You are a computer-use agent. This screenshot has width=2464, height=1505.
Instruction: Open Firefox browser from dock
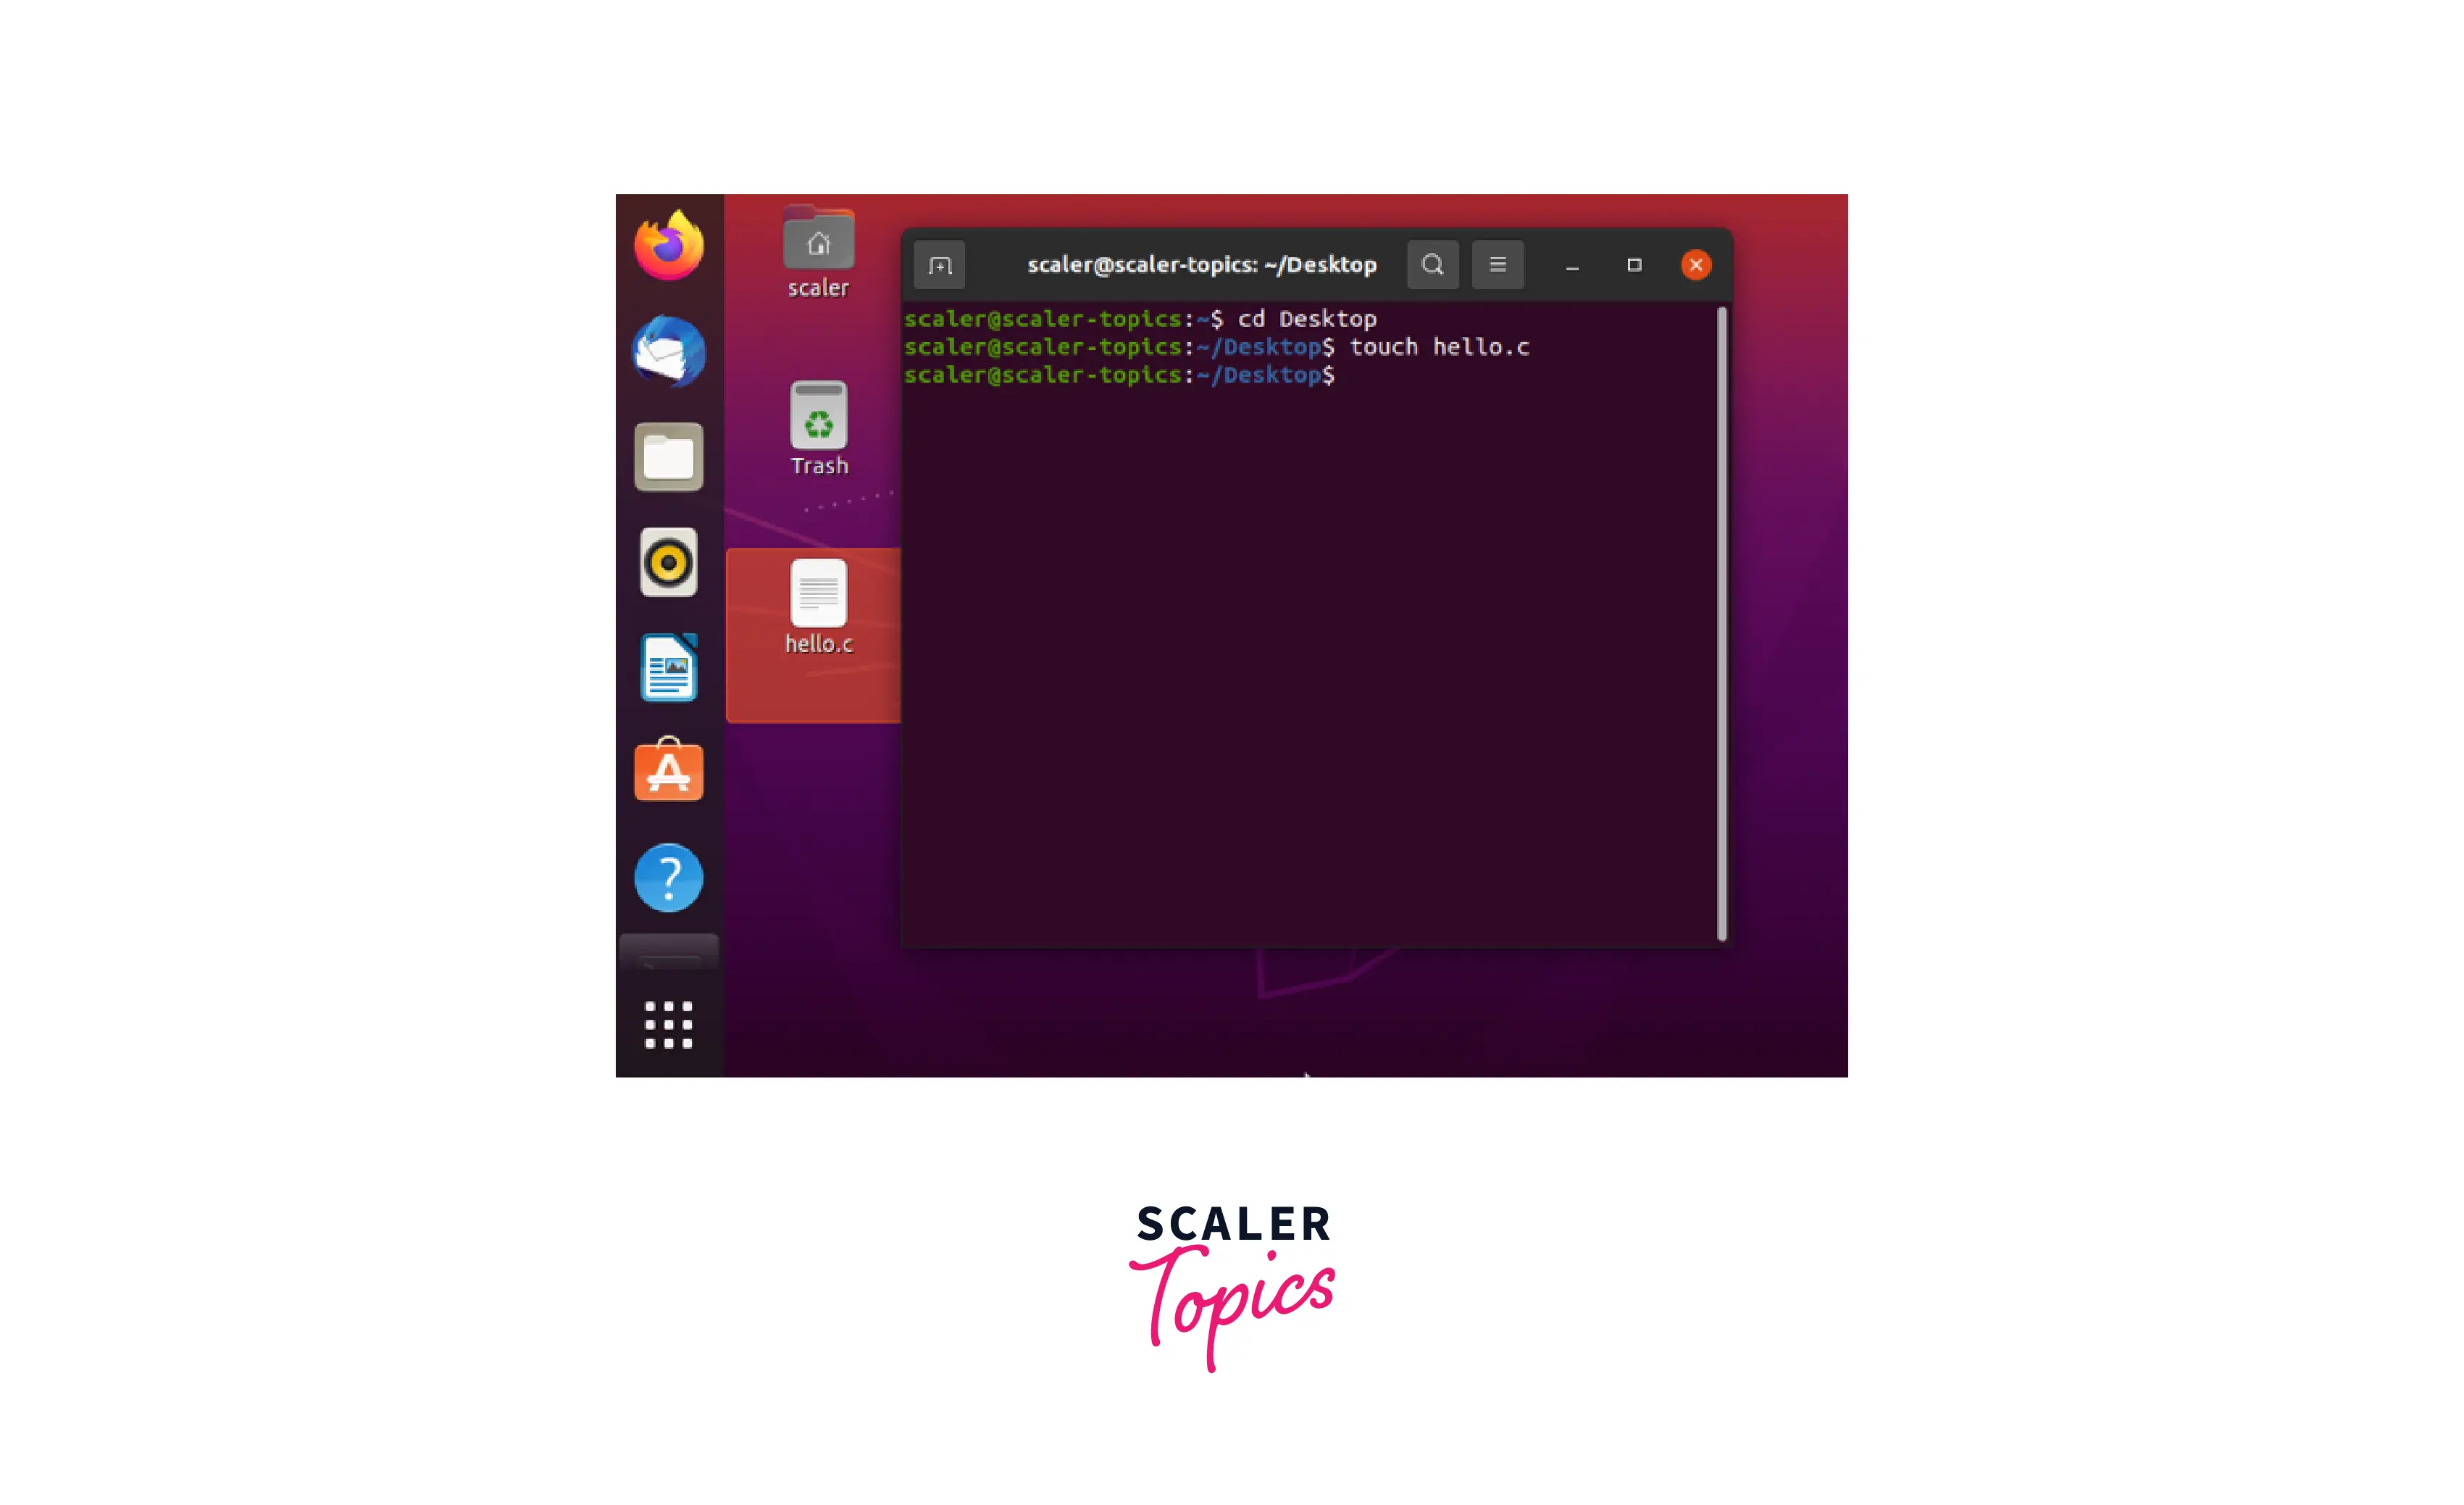[x=672, y=246]
